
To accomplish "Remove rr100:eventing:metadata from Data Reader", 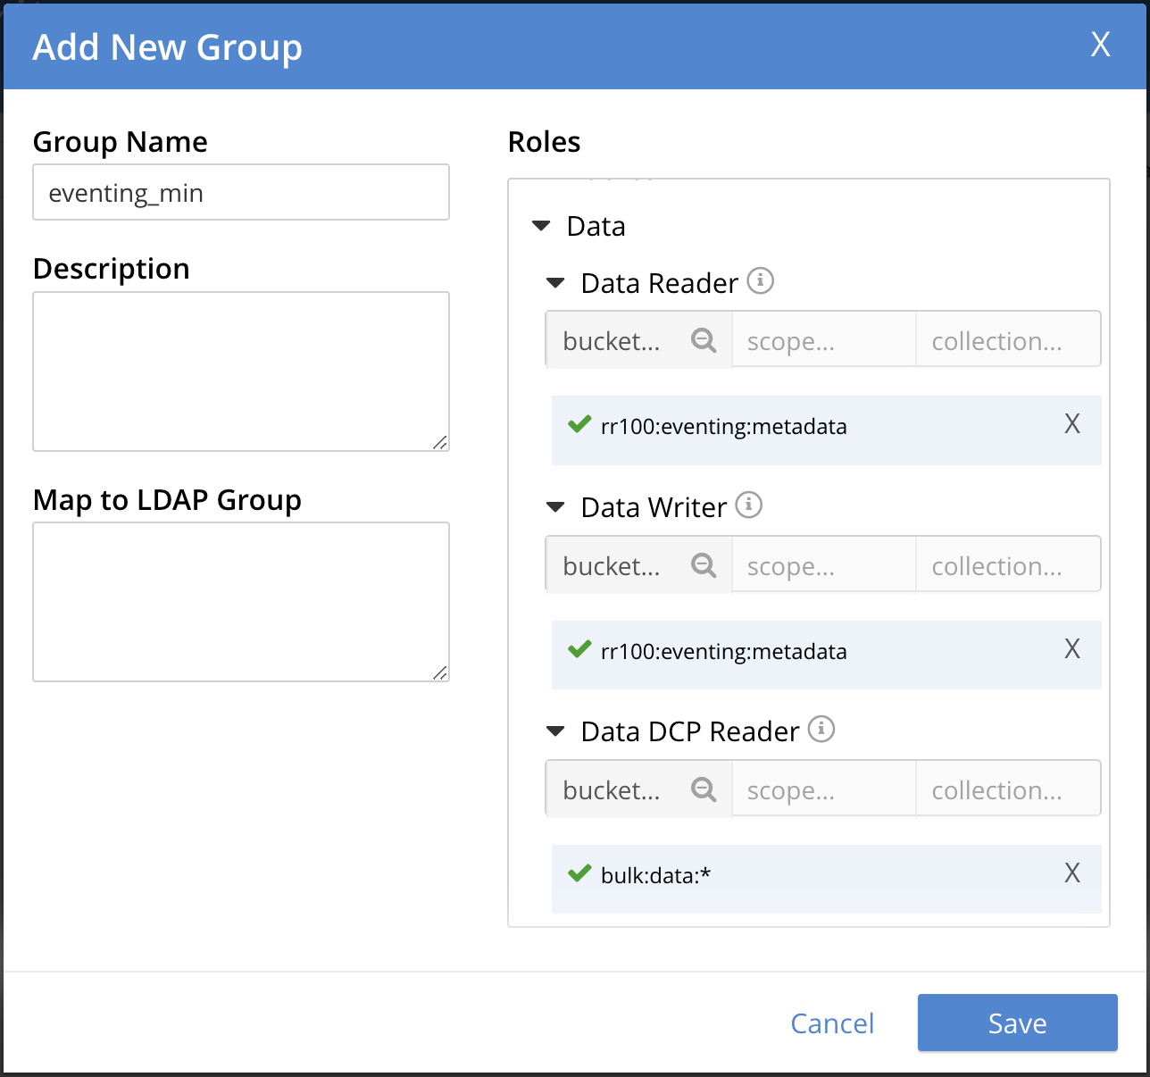I will coord(1072,425).
